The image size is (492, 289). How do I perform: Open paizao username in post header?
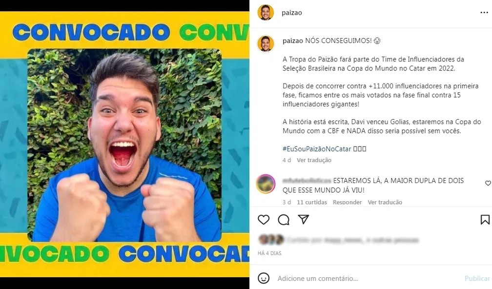coord(292,13)
